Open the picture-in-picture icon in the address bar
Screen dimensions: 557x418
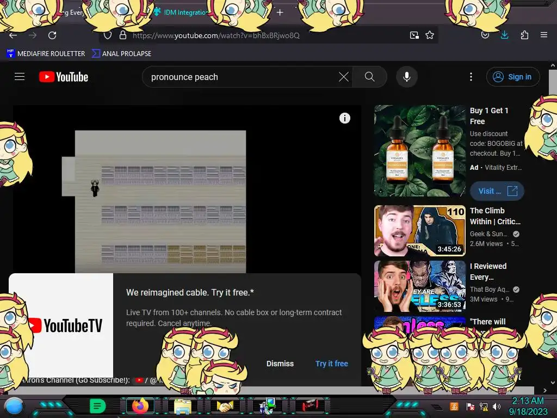414,35
